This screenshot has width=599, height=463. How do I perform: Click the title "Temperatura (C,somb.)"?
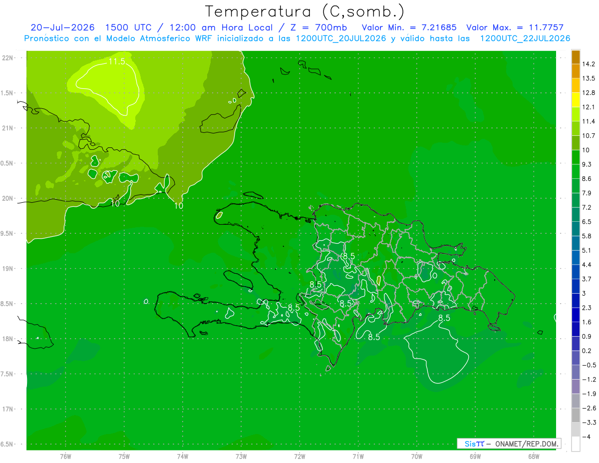pos(304,11)
